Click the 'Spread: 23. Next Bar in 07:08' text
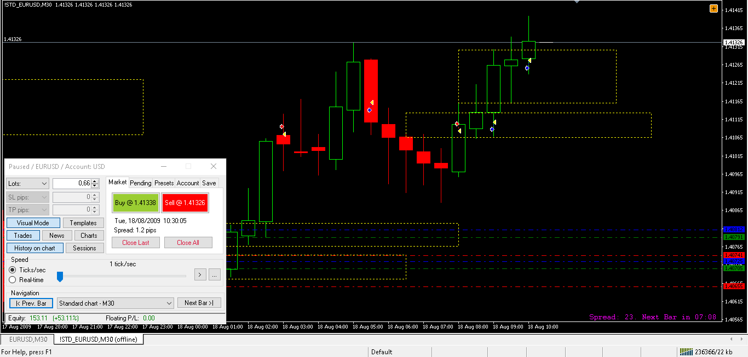748x357 pixels. [x=653, y=317]
